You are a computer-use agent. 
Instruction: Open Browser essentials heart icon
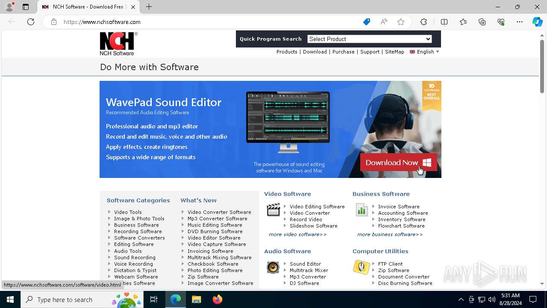click(501, 22)
